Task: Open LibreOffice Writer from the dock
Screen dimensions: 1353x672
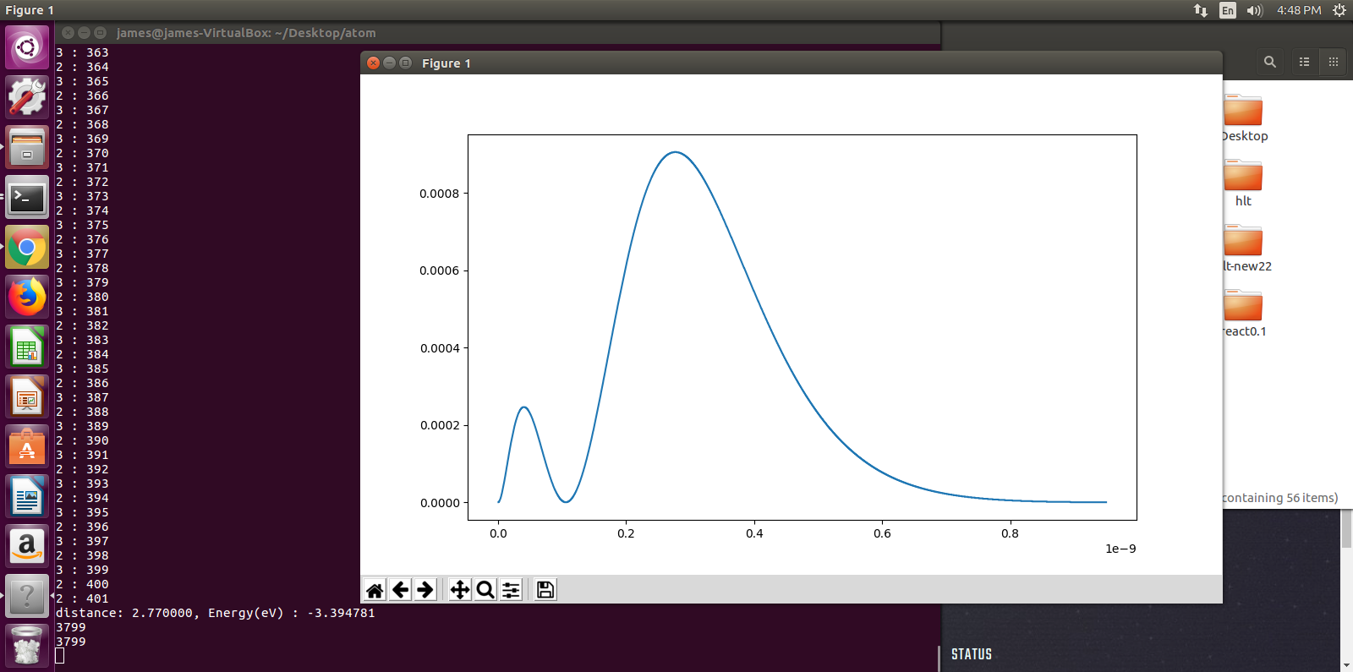Action: pyautogui.click(x=27, y=496)
